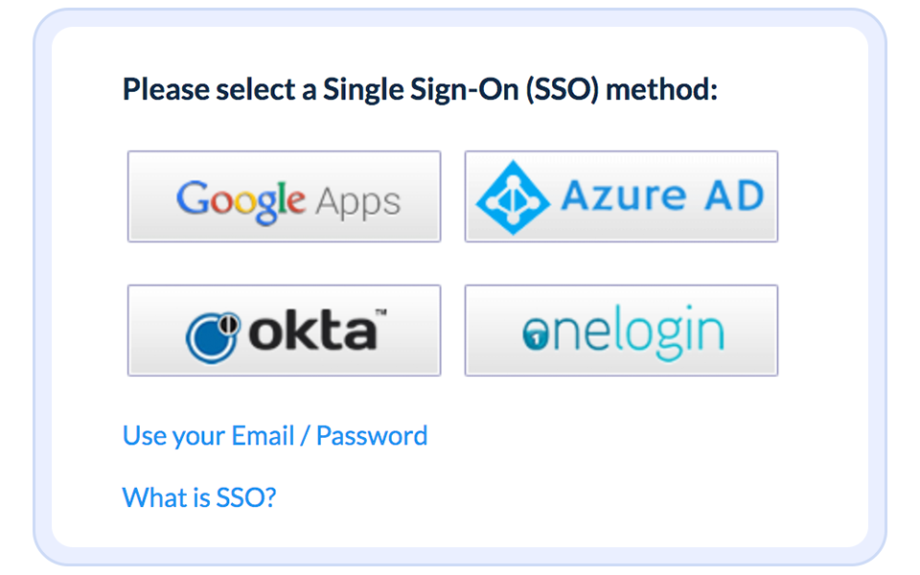Viewport: 920px width, 575px height.
Task: Sign in using OneLogin
Action: (621, 330)
